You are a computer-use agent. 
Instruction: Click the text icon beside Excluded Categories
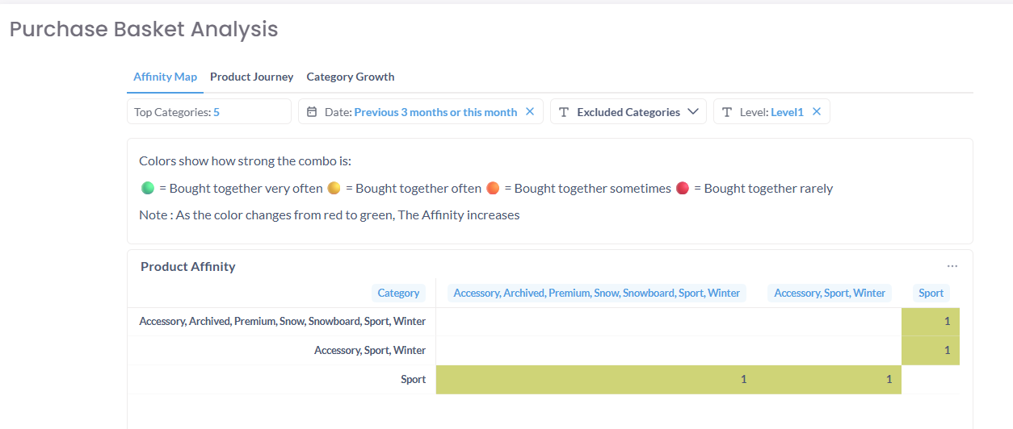pos(564,112)
